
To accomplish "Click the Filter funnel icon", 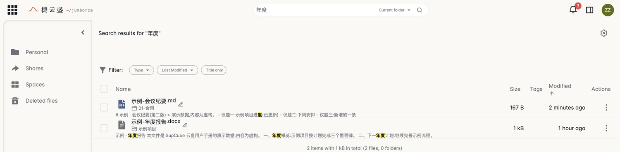I will tap(103, 70).
